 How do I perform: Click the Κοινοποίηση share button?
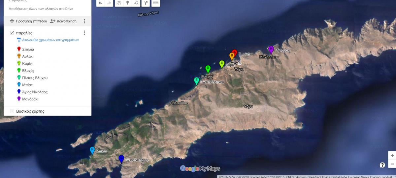pyautogui.click(x=63, y=21)
